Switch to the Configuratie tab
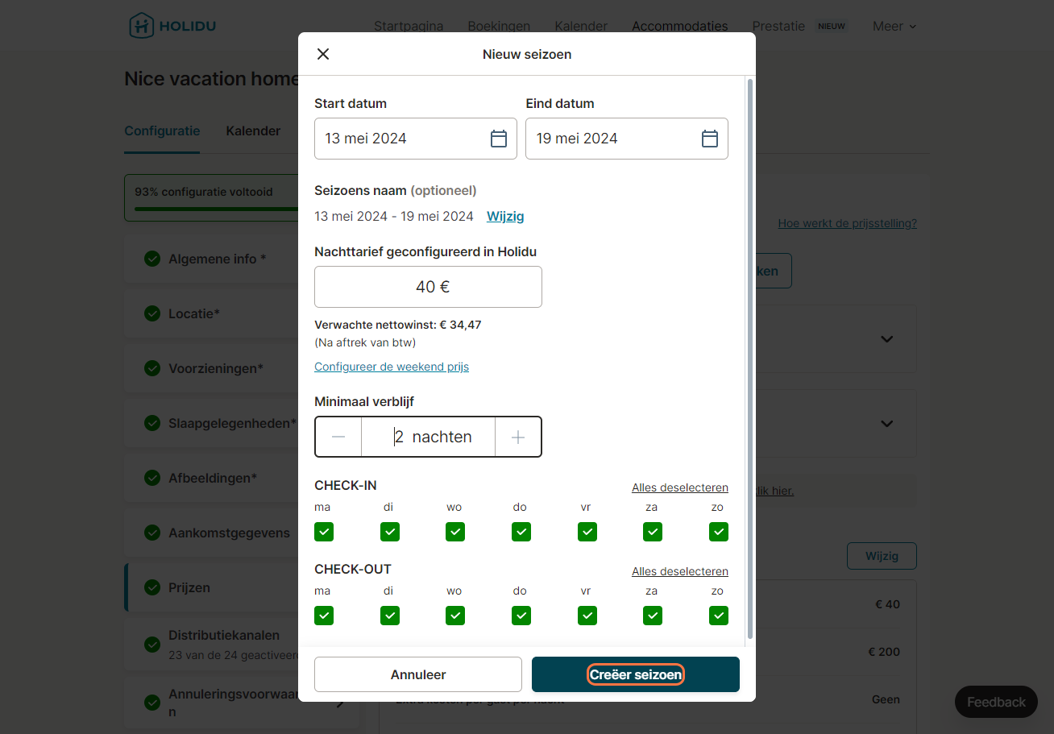The image size is (1054, 734). (x=162, y=131)
